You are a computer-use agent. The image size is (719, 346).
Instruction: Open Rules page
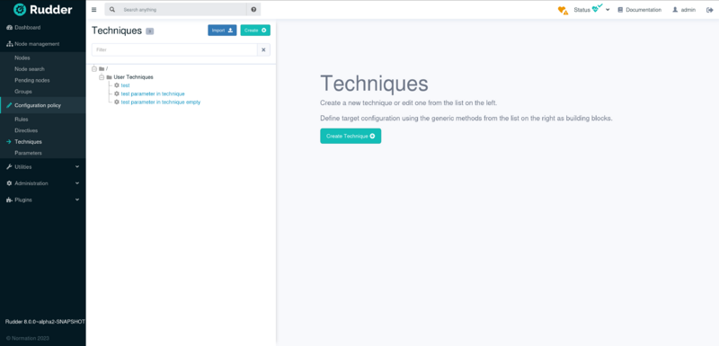click(x=21, y=120)
